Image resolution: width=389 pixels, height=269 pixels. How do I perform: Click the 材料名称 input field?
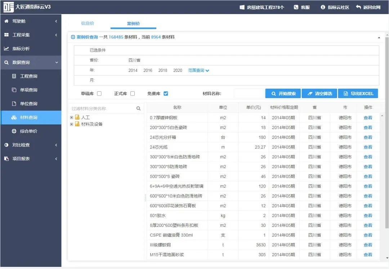[249, 93]
